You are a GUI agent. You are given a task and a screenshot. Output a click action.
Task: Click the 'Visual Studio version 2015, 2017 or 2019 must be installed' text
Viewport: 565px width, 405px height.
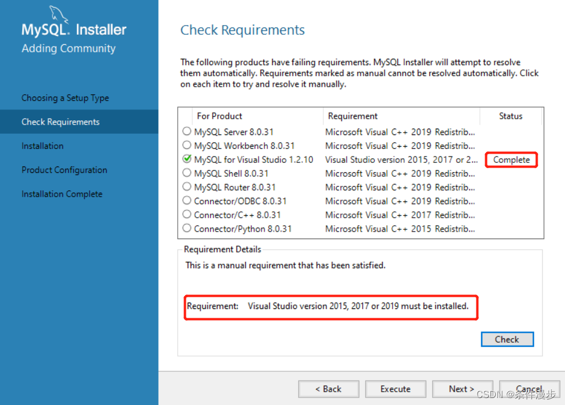pos(358,306)
